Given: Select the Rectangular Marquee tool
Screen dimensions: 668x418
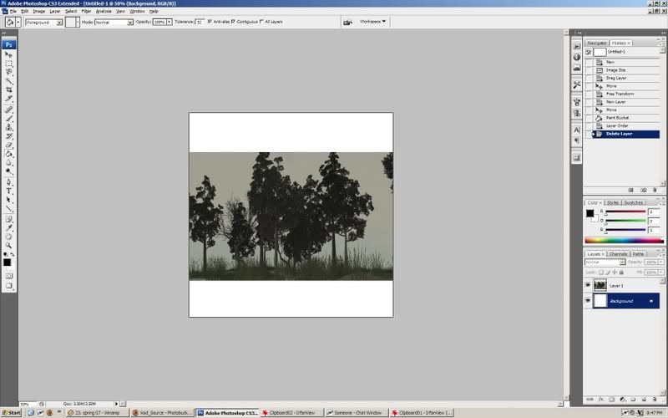Looking at the screenshot, I should click(x=9, y=64).
